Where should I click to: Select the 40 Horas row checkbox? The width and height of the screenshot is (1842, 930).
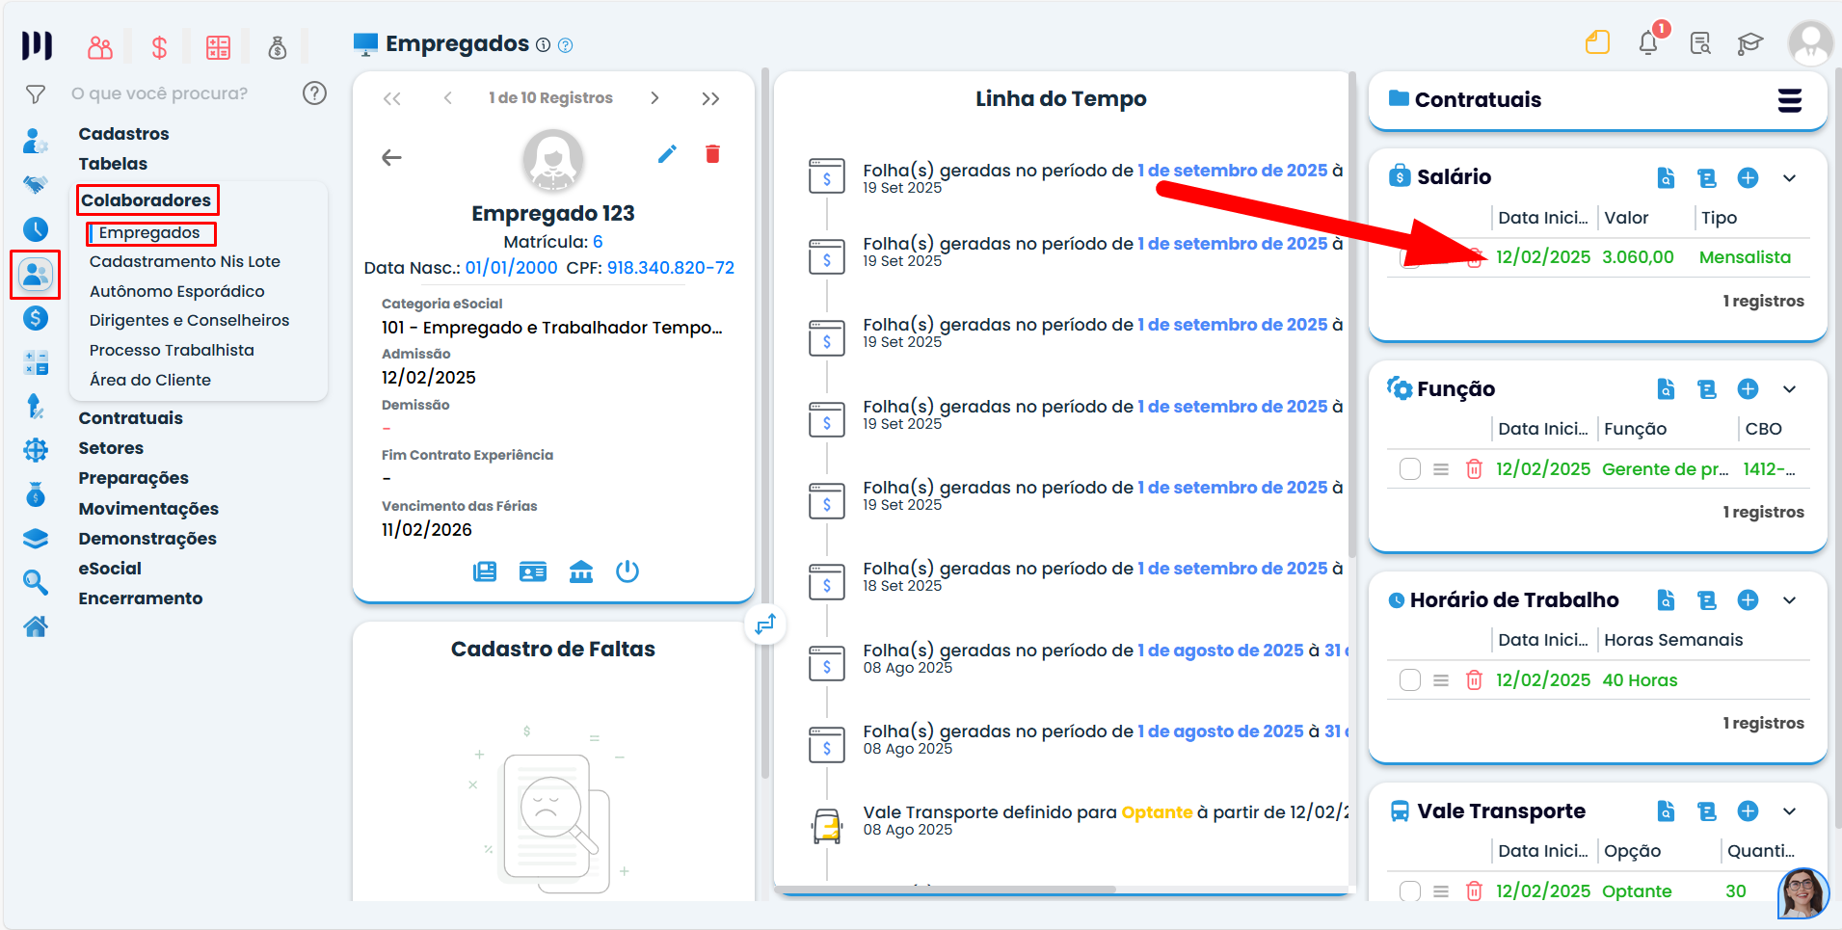tap(1410, 680)
